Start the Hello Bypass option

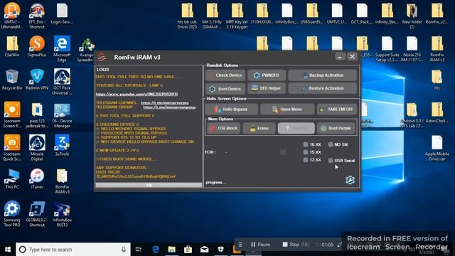pos(231,110)
